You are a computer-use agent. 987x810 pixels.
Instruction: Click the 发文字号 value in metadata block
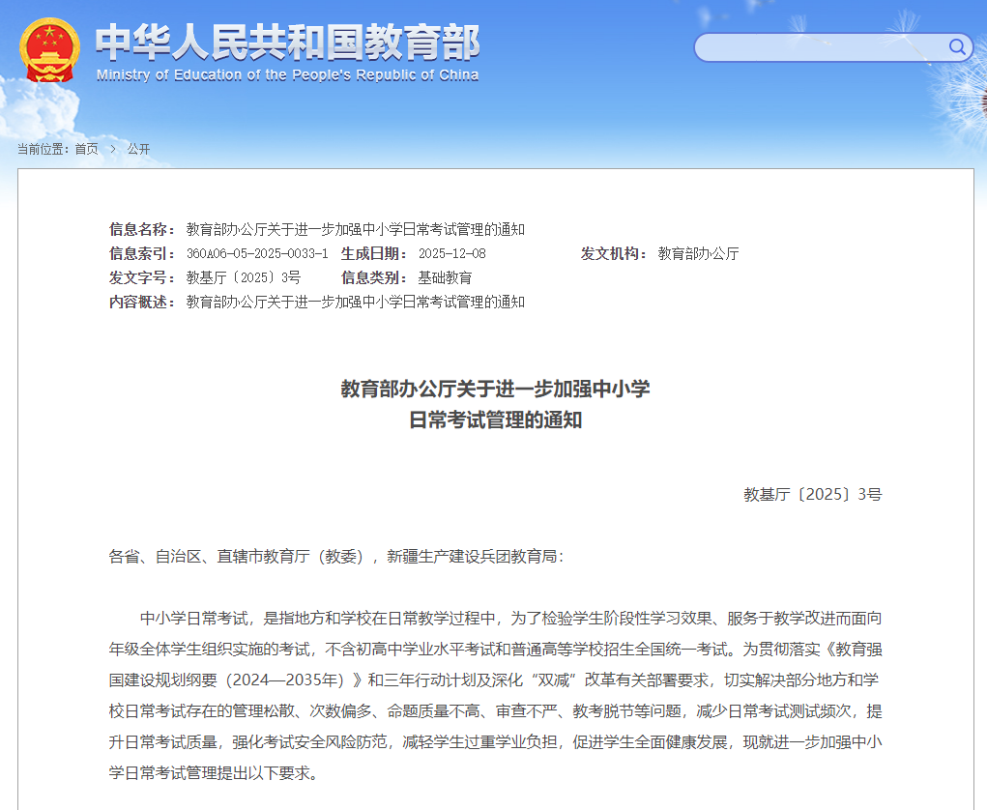coord(243,277)
